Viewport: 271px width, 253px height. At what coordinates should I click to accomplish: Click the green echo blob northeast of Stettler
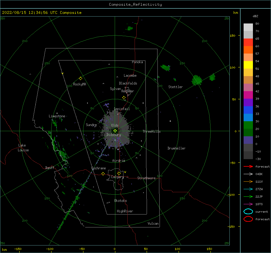197,80
